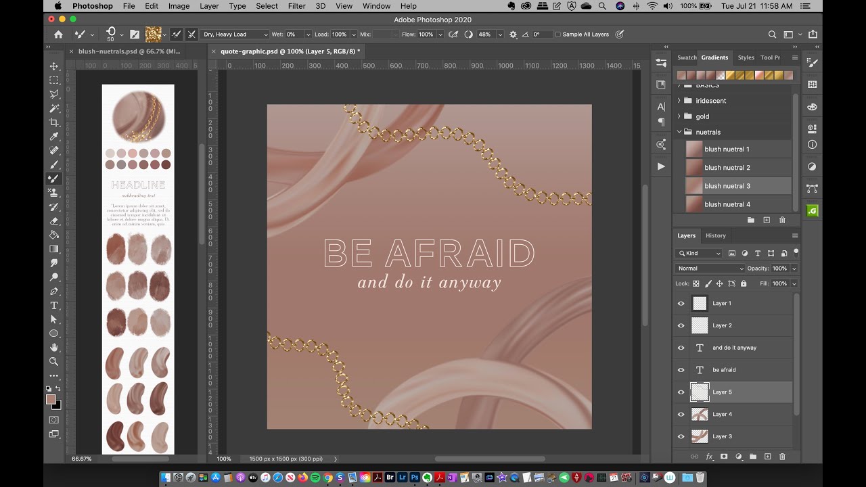The image size is (866, 487).
Task: Hide 'and do it anyway' text layer
Action: pyautogui.click(x=681, y=348)
